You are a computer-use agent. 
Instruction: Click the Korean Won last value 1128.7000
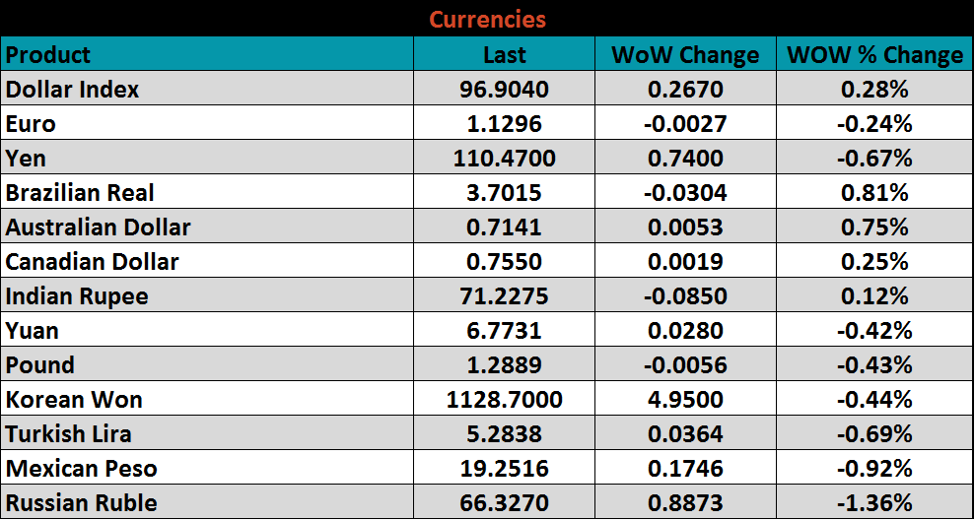pos(504,400)
